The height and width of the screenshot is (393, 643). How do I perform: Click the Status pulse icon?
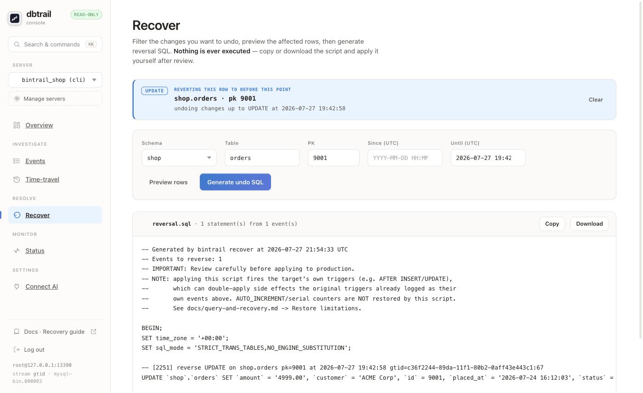tap(17, 251)
